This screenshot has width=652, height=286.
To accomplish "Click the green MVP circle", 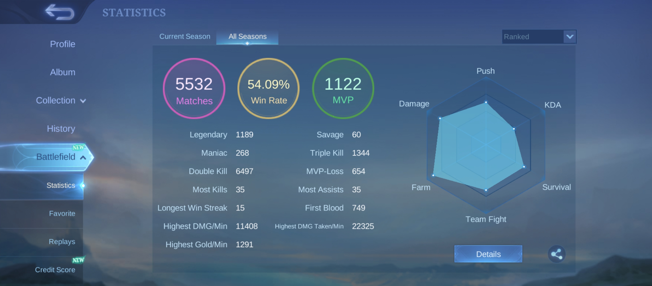I will pyautogui.click(x=343, y=88).
